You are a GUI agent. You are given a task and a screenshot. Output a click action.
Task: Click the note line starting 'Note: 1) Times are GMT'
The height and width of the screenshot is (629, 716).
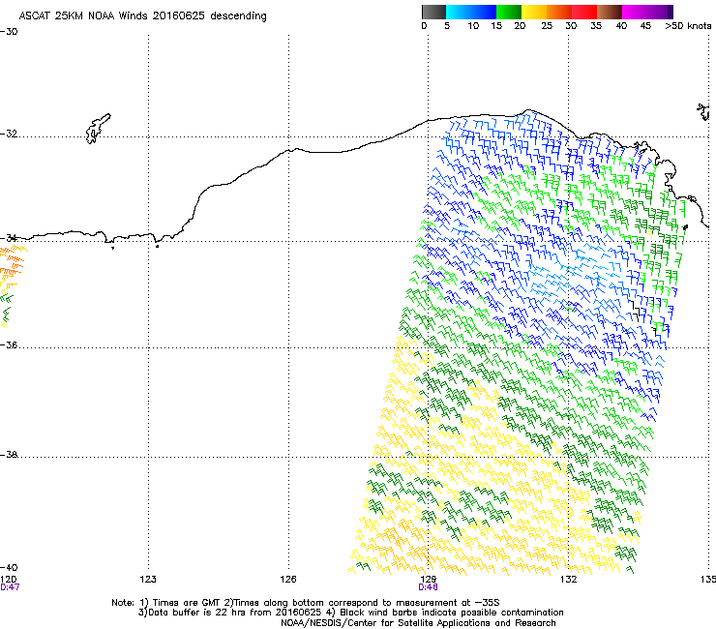[306, 603]
